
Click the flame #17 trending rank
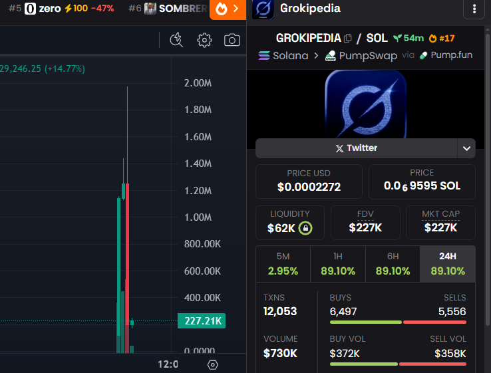click(x=442, y=38)
